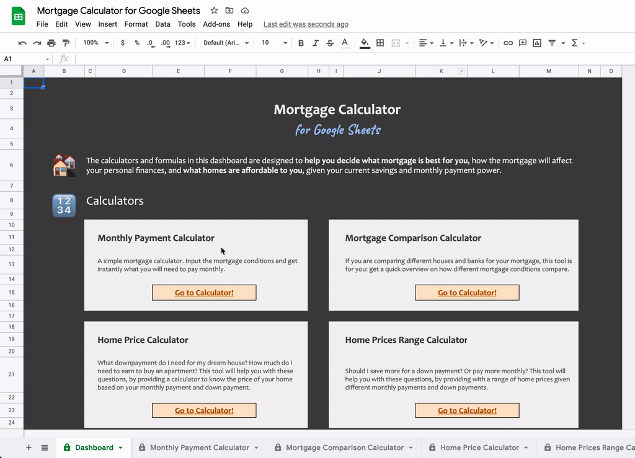Check the cloud document status icon
This screenshot has width=635, height=458.
(245, 11)
